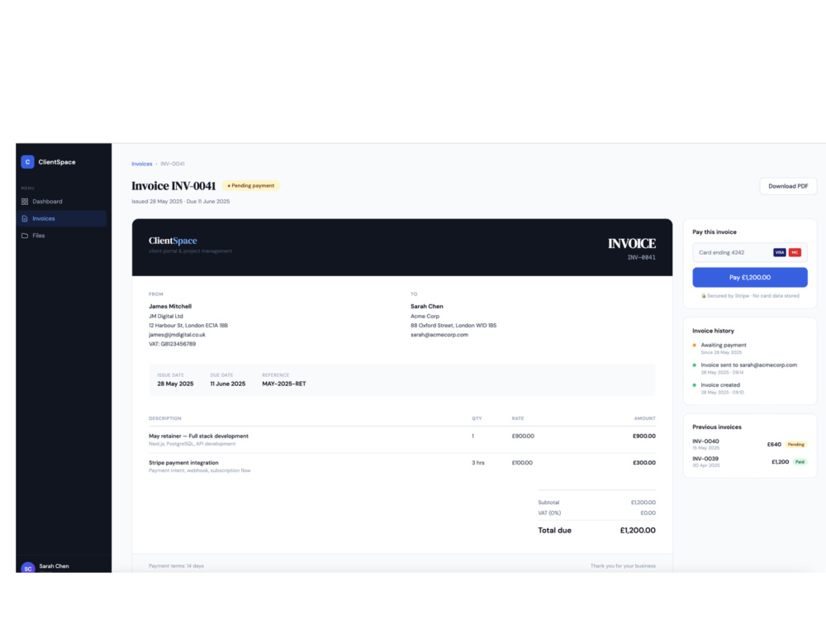Viewport: 826px width, 620px height.
Task: Click the 11 June 2025 due date value
Action: [x=228, y=384]
